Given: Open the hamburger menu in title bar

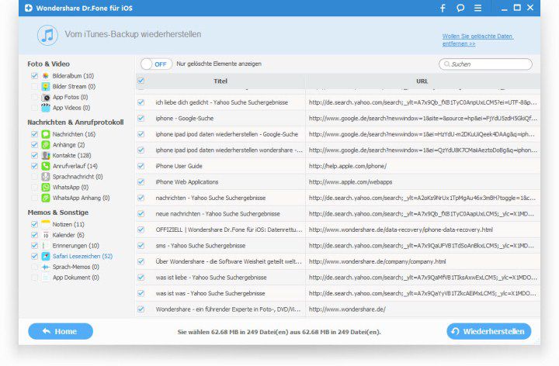Looking at the screenshot, I should pos(477,8).
